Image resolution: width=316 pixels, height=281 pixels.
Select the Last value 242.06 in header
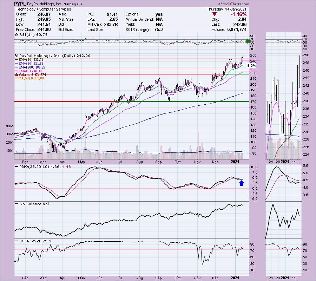(x=240, y=24)
